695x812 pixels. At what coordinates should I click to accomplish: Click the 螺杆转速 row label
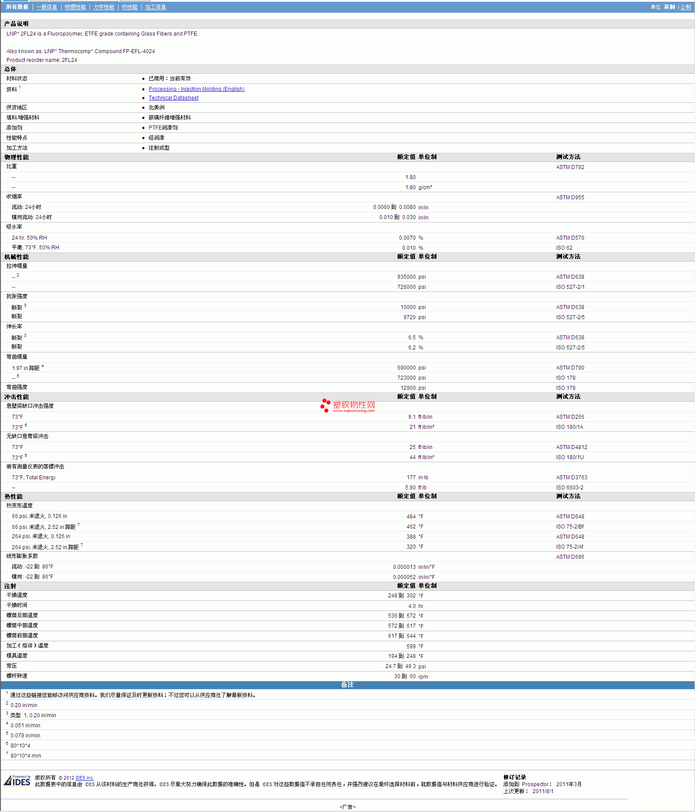(x=17, y=676)
